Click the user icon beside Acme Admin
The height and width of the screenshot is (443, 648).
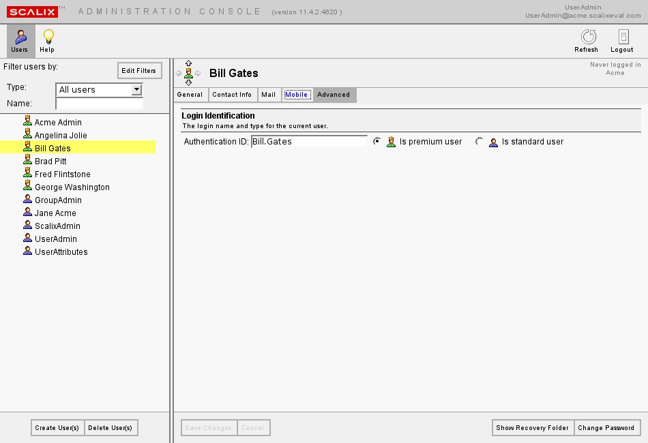(x=27, y=122)
